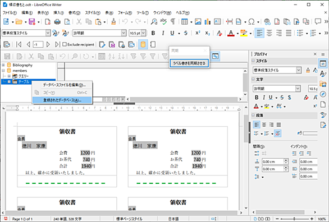
Task: Click the Cut scissors icon
Action: (79, 21)
